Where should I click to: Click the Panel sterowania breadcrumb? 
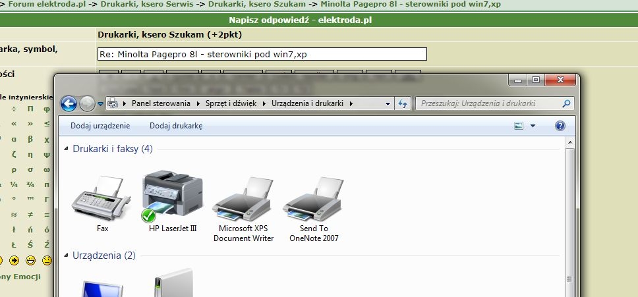coord(161,103)
